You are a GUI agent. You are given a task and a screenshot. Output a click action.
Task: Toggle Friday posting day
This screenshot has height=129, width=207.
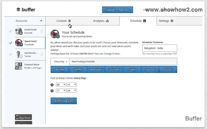(132, 70)
